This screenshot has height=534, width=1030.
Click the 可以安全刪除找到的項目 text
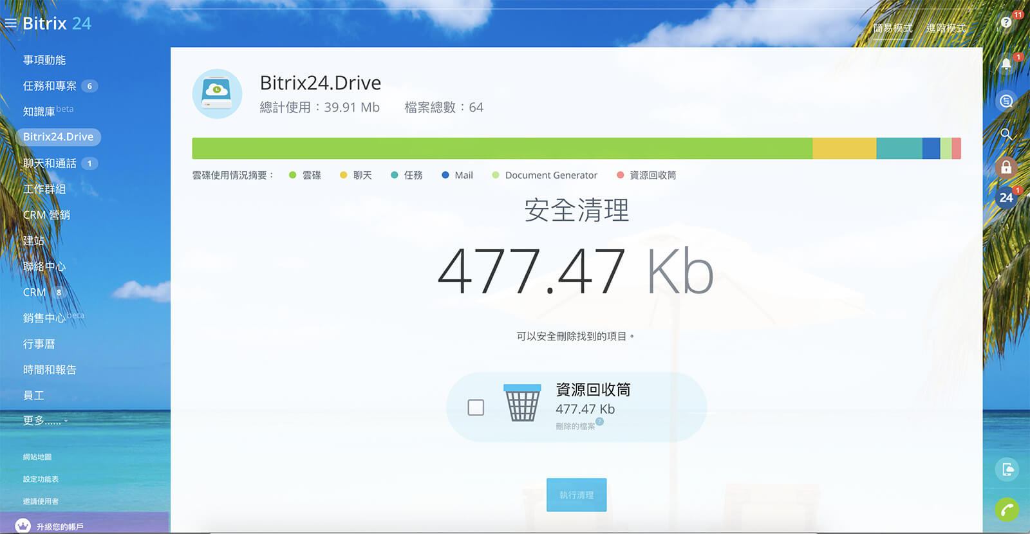576,336
